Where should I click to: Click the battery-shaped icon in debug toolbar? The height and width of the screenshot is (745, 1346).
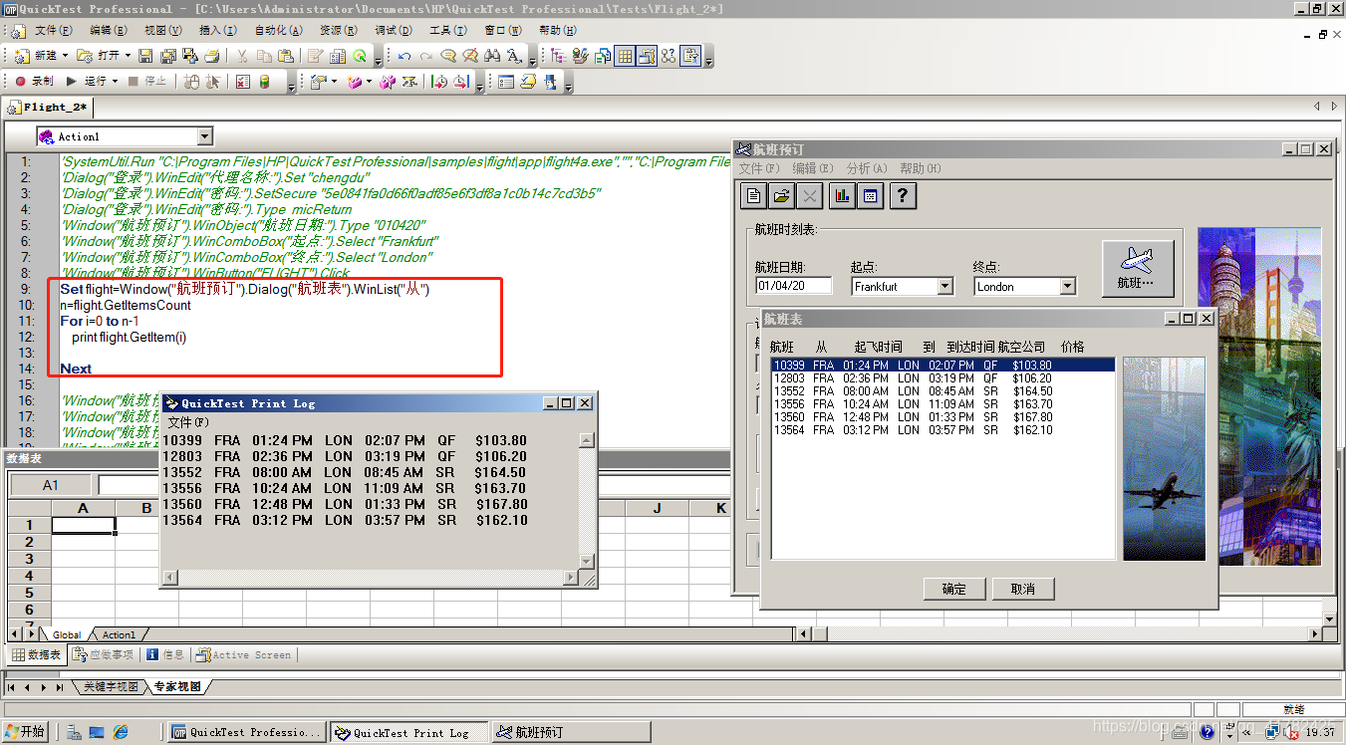click(x=264, y=82)
